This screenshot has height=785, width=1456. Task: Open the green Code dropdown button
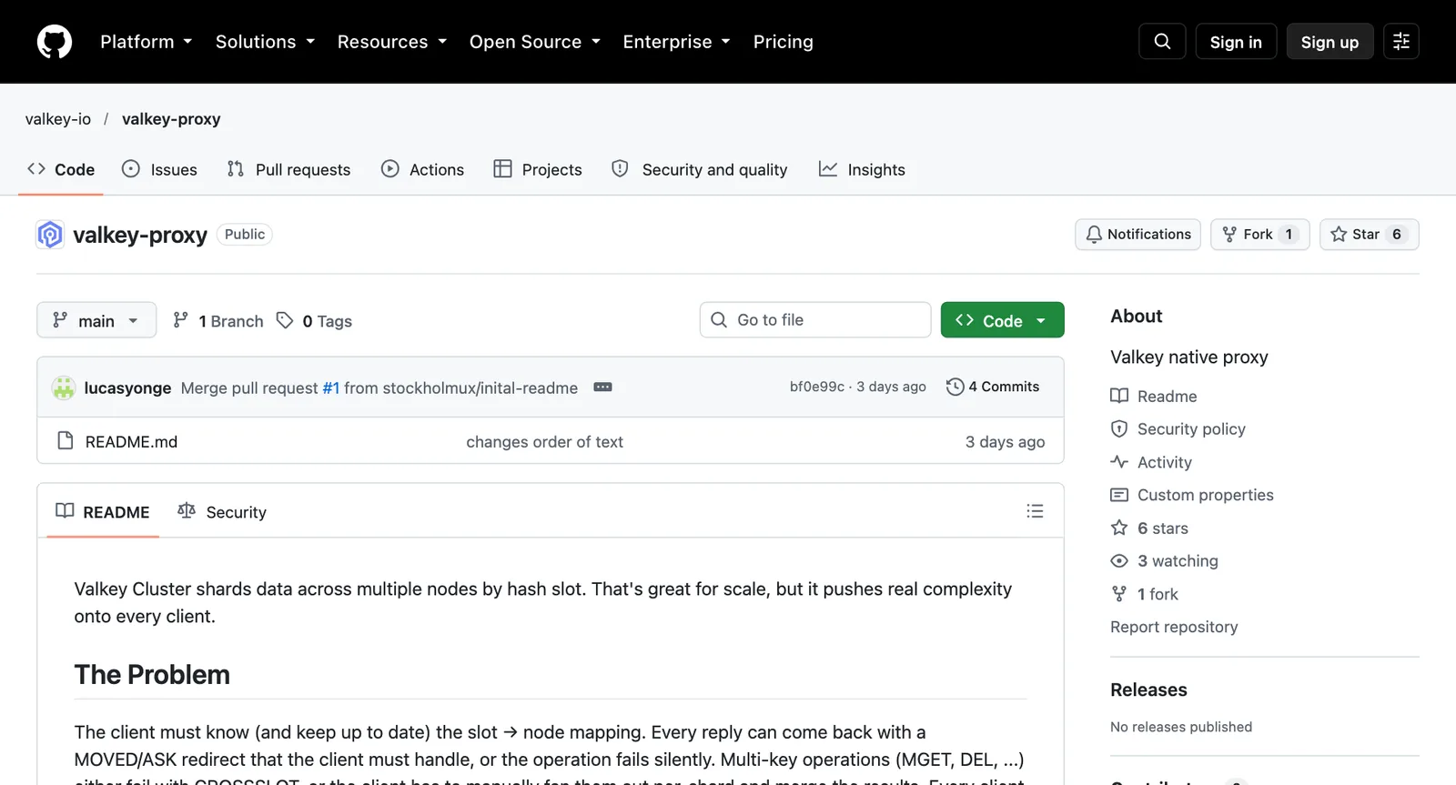tap(1002, 320)
